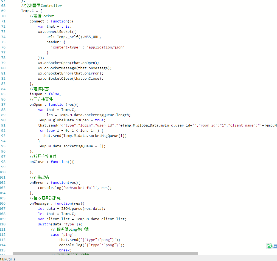Click the JSON.parse call
Screen dimensions: 277x261
point(72,208)
